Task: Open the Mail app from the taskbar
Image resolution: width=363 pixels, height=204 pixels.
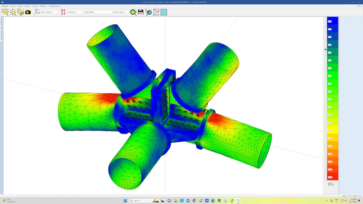Action: pyautogui.click(x=188, y=200)
